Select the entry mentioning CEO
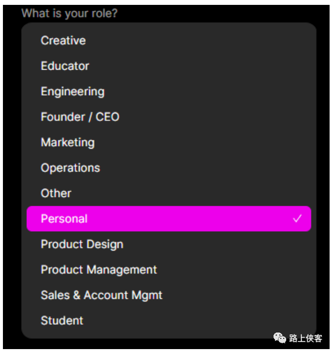Screen dimensions: 333x353 point(80,117)
